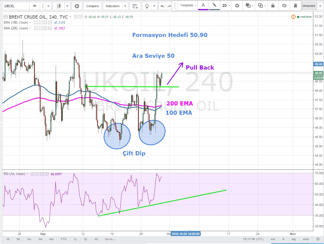This screenshot has height=244, width=324.
Task: Create an alert with the alarm clock icon
Action: [135, 6]
